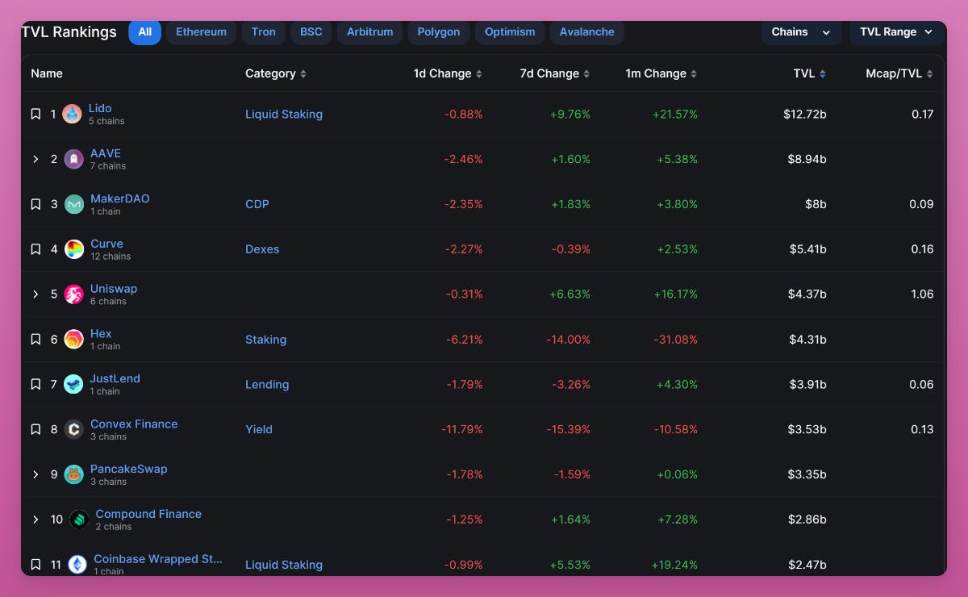Open the Curve protocol link
The image size is (968, 597).
point(106,244)
